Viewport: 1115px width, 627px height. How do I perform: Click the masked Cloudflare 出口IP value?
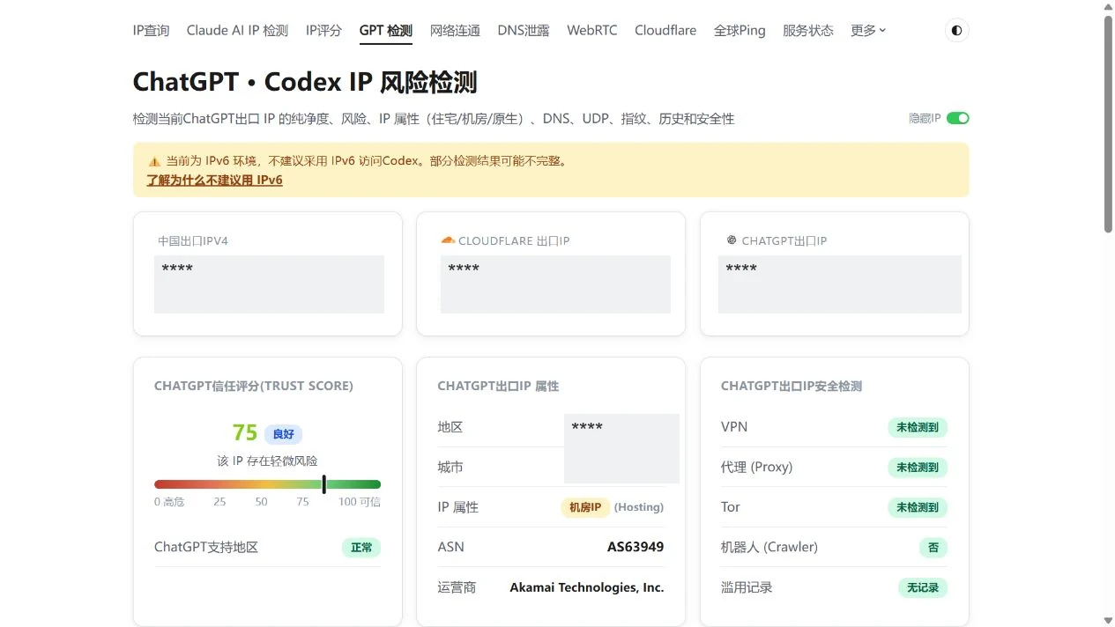click(x=555, y=284)
